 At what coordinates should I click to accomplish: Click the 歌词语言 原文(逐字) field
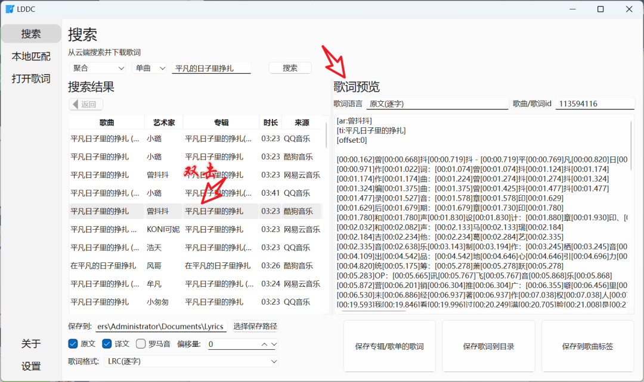[438, 104]
